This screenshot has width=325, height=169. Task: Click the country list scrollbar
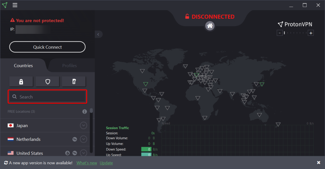point(91,130)
